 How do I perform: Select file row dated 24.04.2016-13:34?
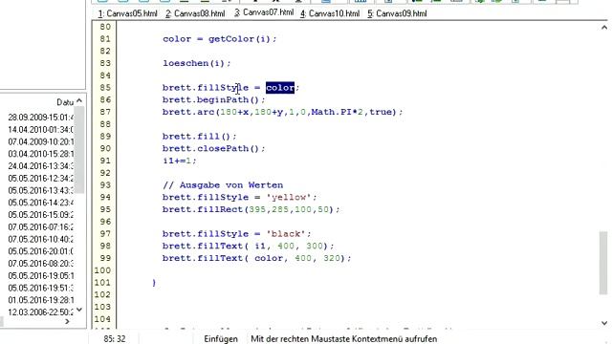40,165
